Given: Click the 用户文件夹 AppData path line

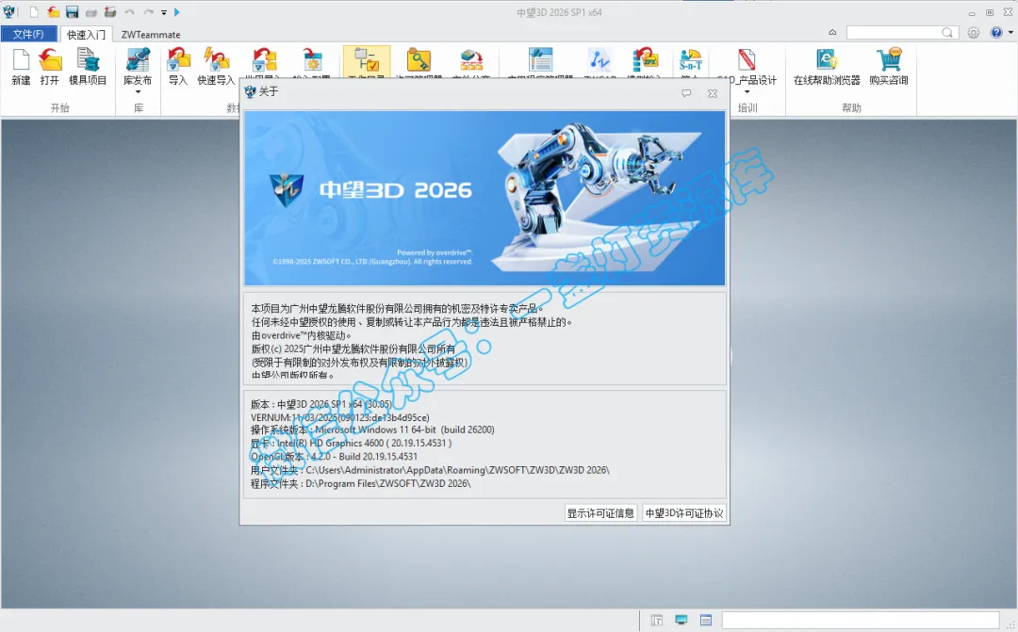Looking at the screenshot, I should click(430, 470).
